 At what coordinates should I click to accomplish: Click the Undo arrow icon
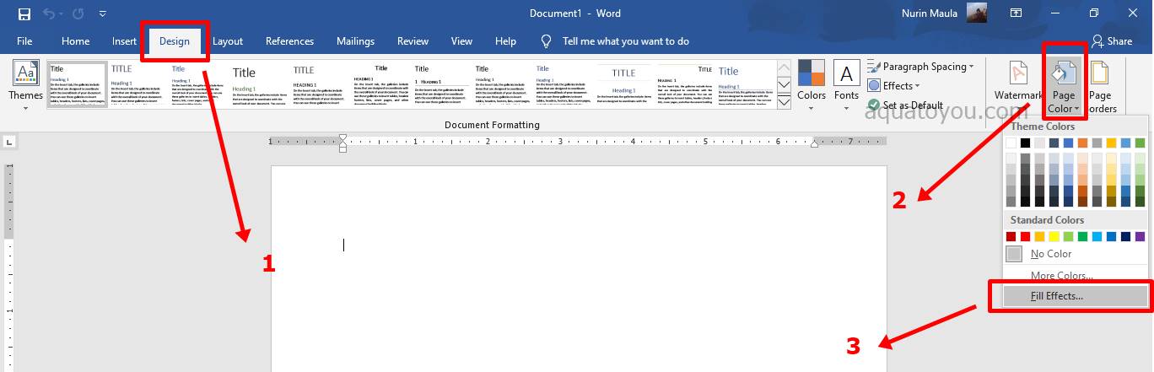point(49,13)
